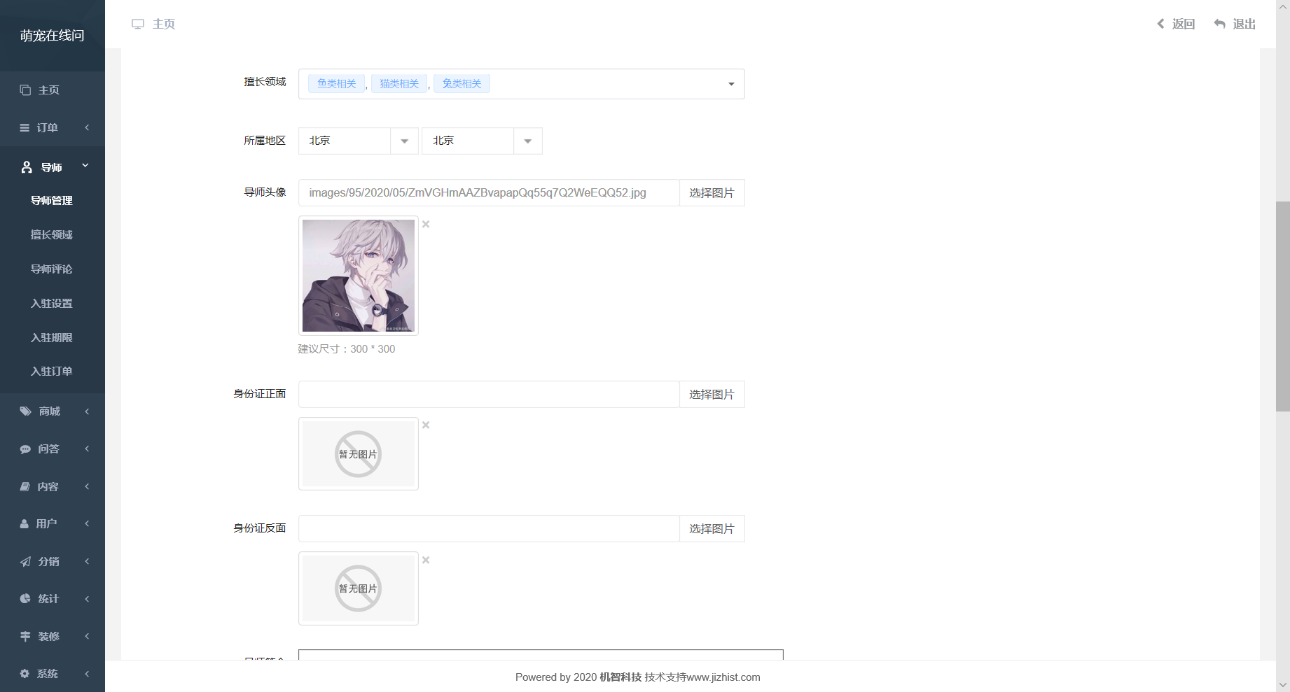Expand the 装修 sidebar menu chevron
The height and width of the screenshot is (692, 1290).
click(x=87, y=637)
